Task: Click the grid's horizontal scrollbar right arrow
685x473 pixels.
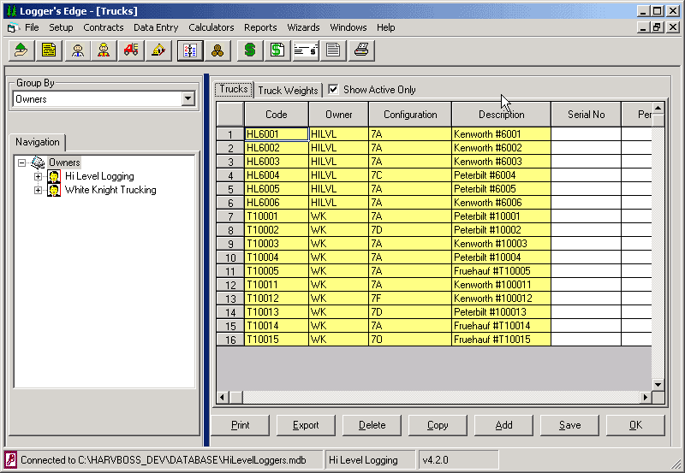Action: coord(645,398)
